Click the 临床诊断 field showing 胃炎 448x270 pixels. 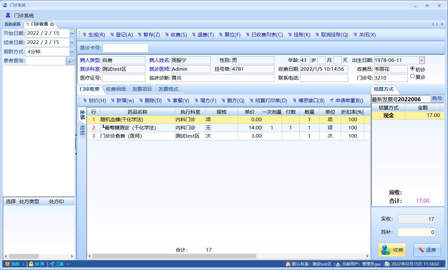(222, 78)
